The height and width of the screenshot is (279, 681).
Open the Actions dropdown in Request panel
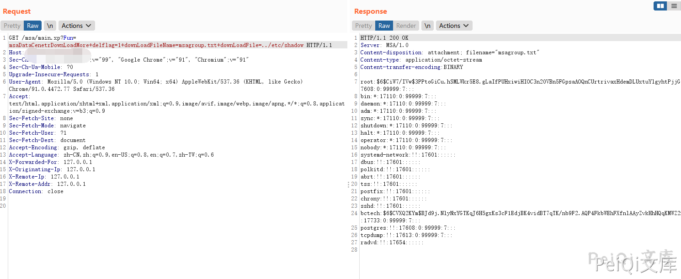[77, 26]
